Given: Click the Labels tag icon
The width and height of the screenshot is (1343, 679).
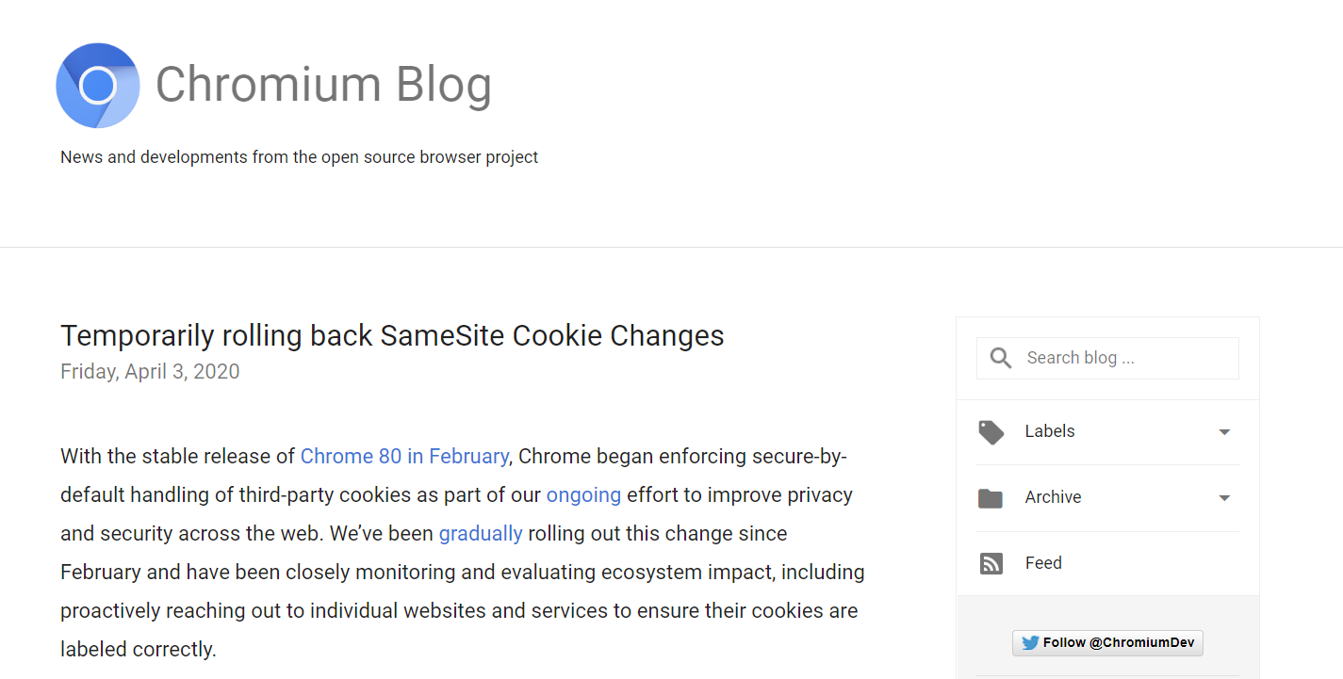Looking at the screenshot, I should click(x=991, y=432).
